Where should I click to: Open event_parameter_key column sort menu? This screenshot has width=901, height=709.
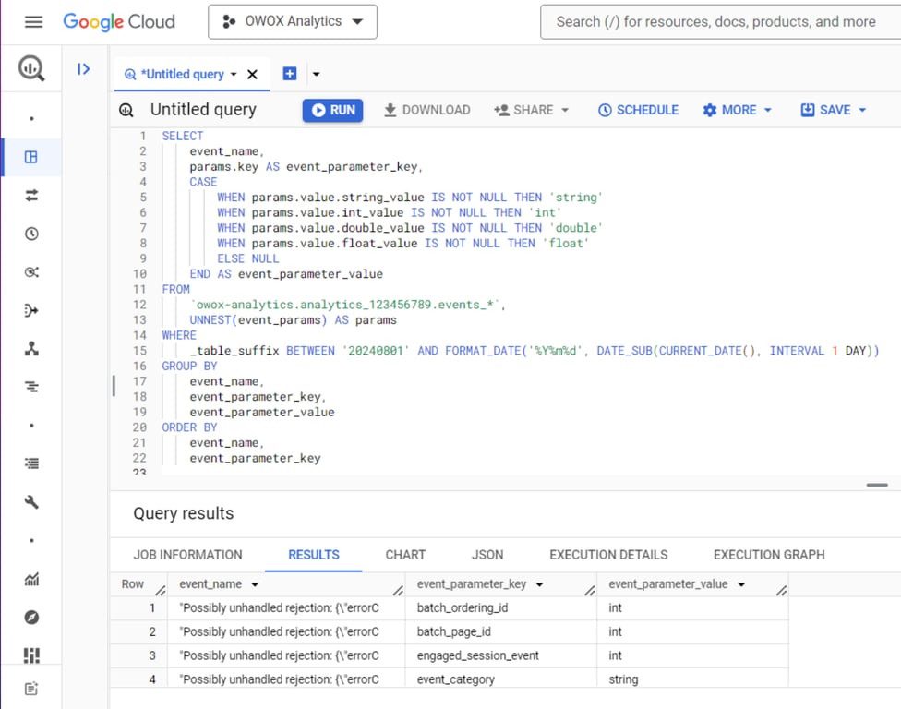(x=539, y=584)
